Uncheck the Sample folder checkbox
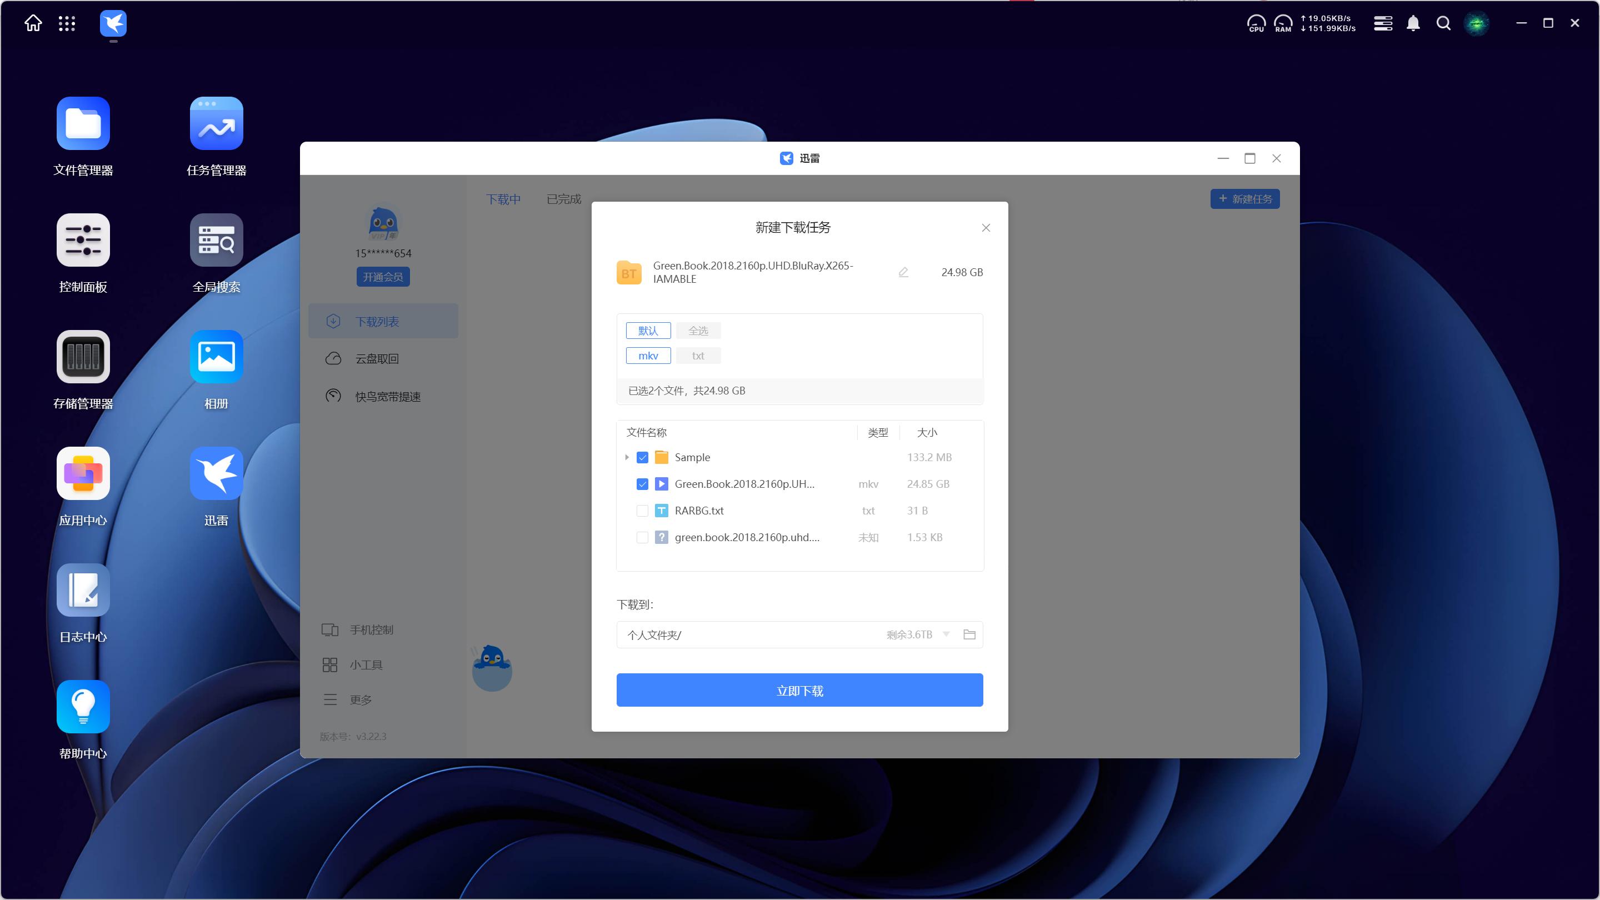 pos(642,457)
